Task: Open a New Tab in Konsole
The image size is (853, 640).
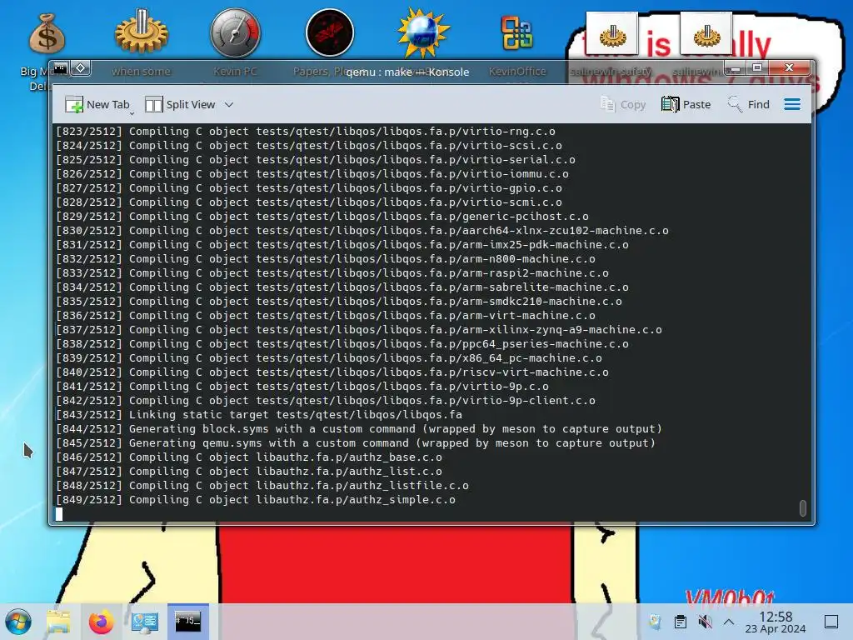Action: 97,104
